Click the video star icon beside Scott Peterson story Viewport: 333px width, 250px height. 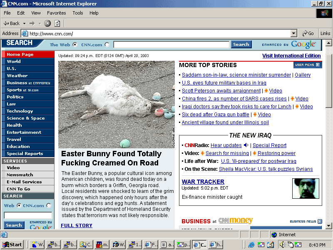click(x=266, y=91)
